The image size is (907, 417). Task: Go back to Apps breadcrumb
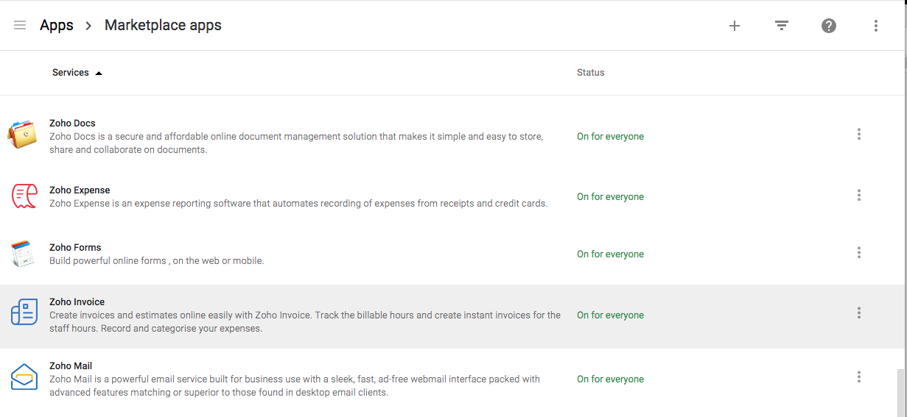tap(57, 26)
